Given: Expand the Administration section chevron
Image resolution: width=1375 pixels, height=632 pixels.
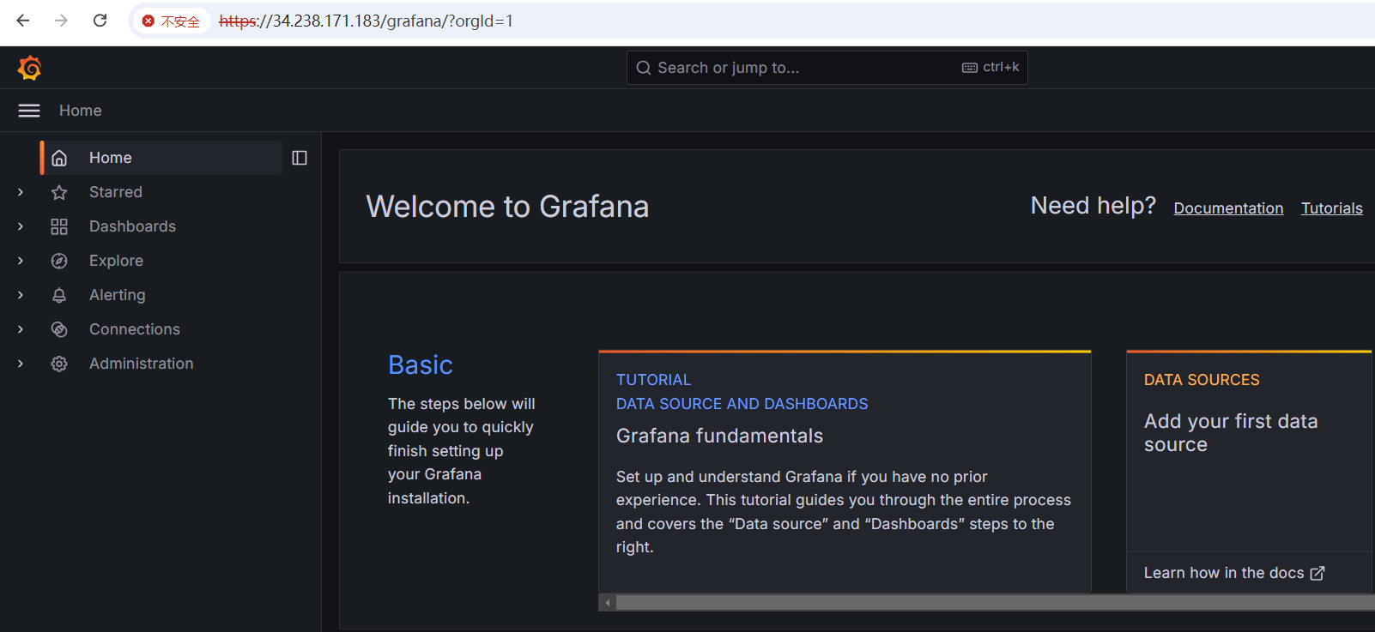Looking at the screenshot, I should click(21, 364).
